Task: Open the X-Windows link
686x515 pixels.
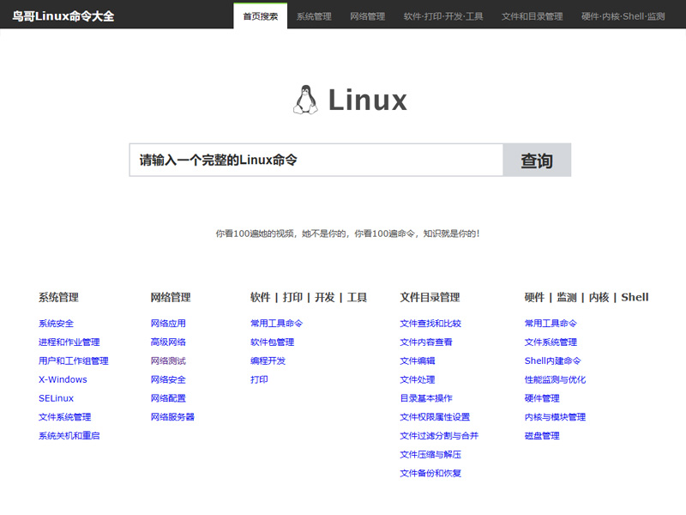Action: (63, 379)
